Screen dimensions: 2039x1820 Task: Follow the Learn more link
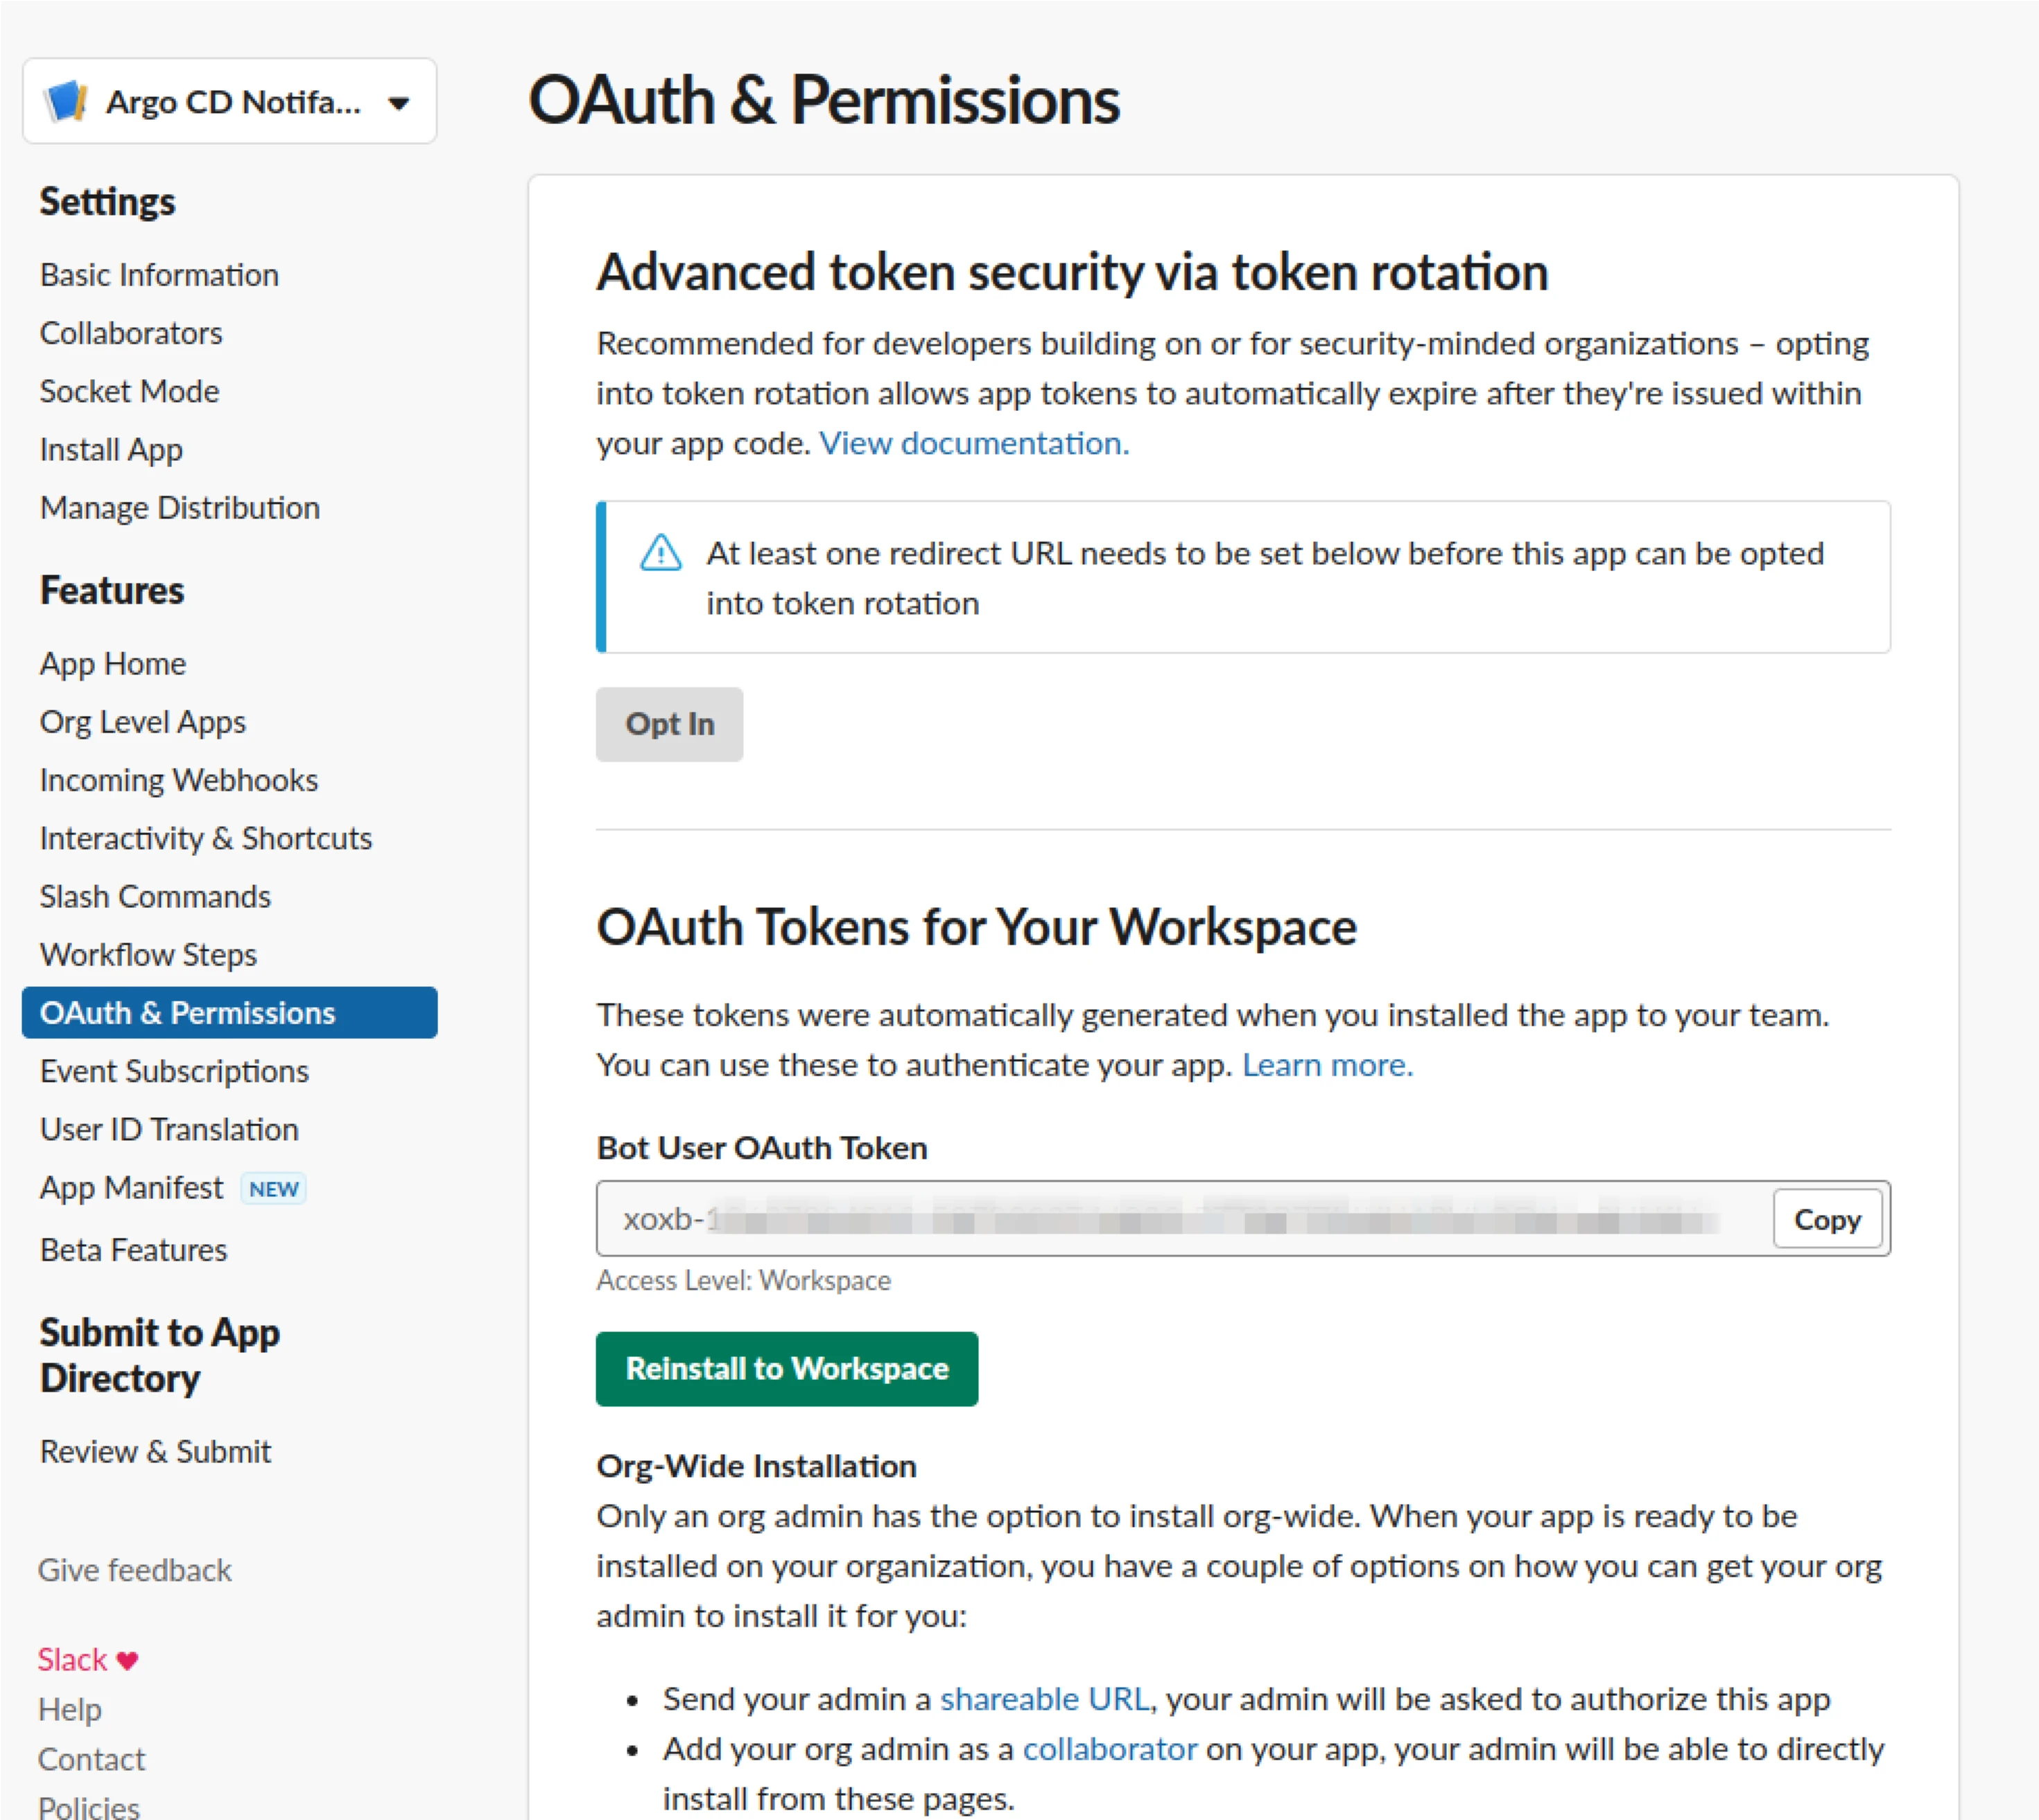point(1327,1065)
